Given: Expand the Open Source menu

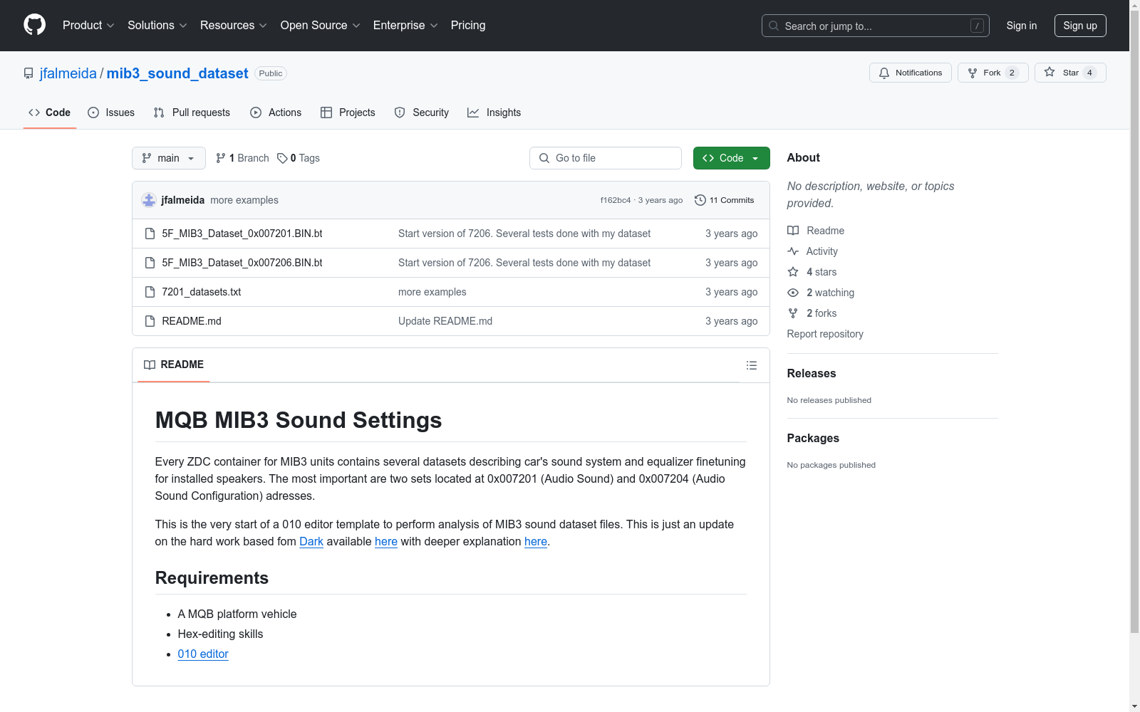Looking at the screenshot, I should click(x=321, y=25).
